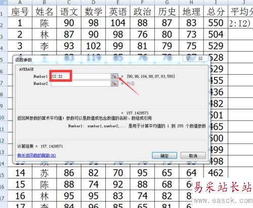This screenshot has width=253, height=208.
Task: Click Chinese score 93 cell
Action: tap(69, 46)
